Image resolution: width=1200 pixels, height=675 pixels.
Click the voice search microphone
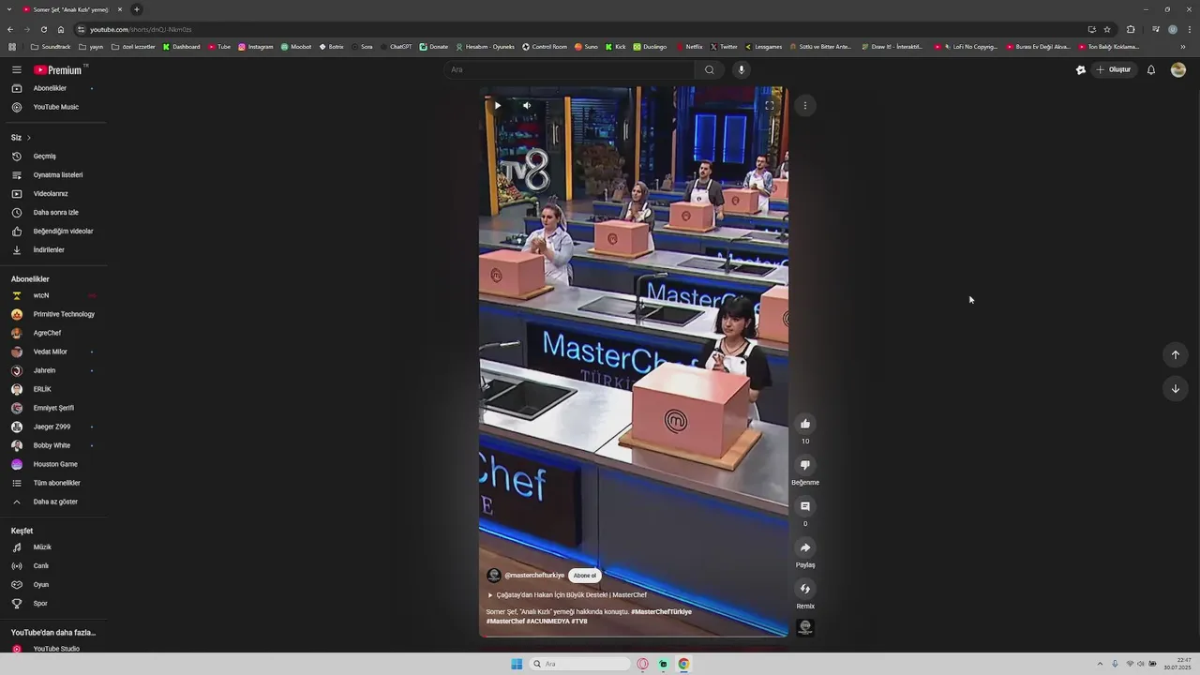742,69
